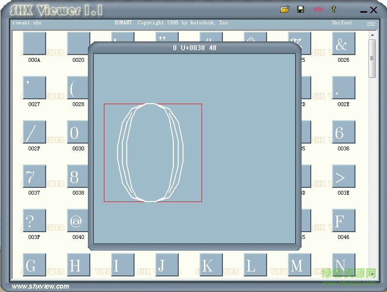Select the slash glyph tile 002F
Viewport: 387px width, 292px height.
[x=34, y=132]
